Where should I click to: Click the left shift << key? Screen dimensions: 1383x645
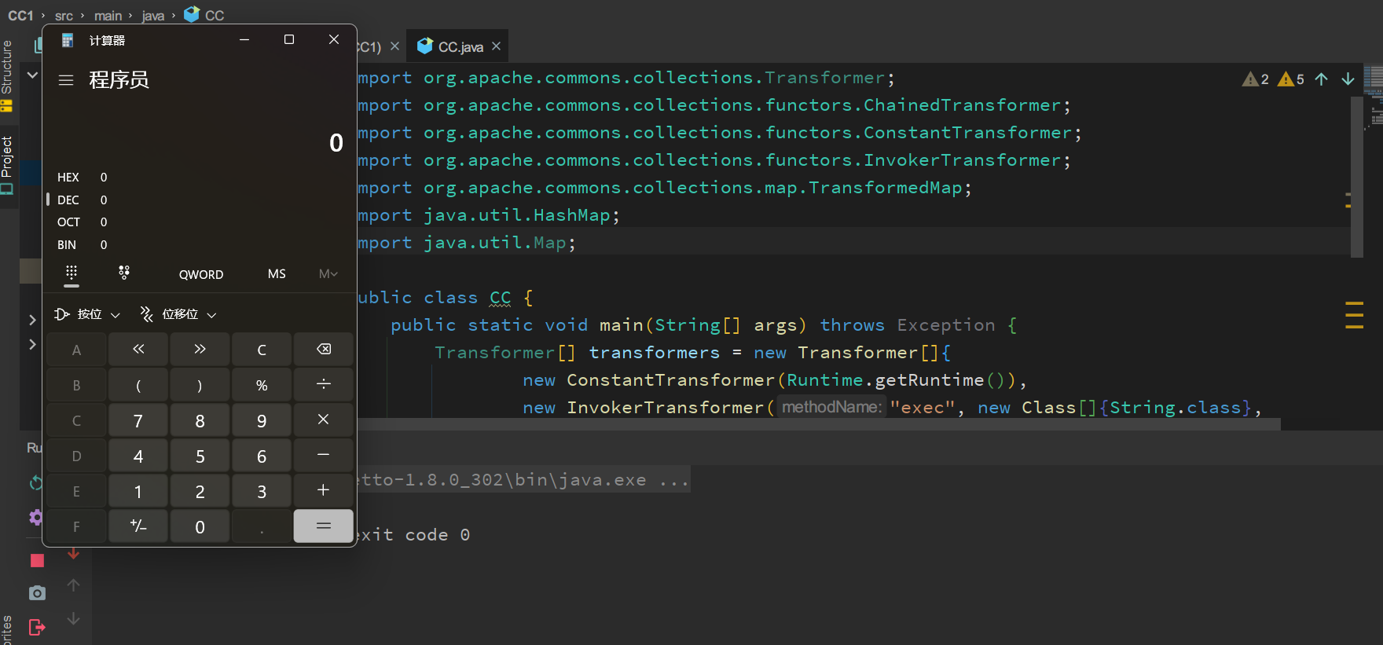click(138, 350)
